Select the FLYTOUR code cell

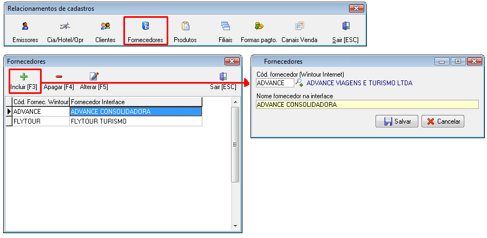click(41, 121)
